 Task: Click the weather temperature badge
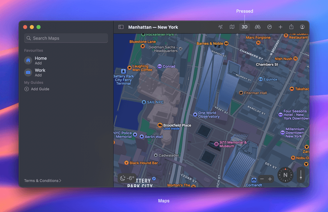click(x=127, y=178)
